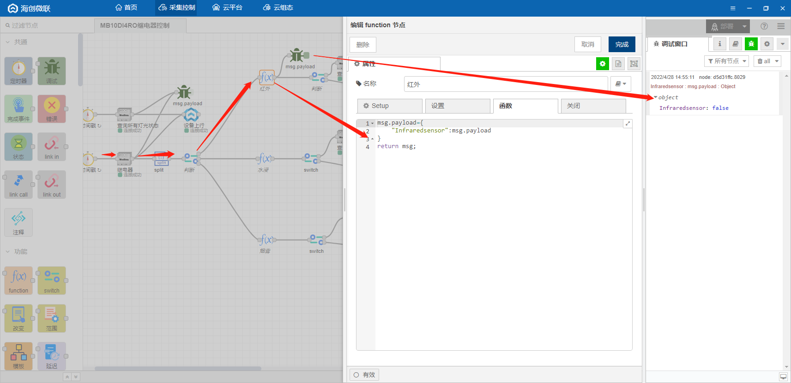Select the 模板 template node in palette
Screen dimensions: 791x383
tap(18, 356)
